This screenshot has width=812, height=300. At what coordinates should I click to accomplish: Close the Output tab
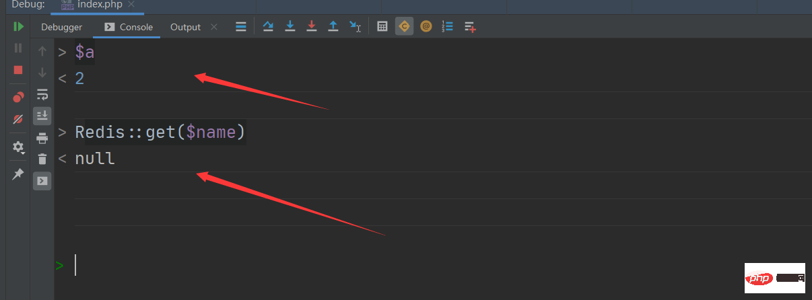click(x=214, y=27)
